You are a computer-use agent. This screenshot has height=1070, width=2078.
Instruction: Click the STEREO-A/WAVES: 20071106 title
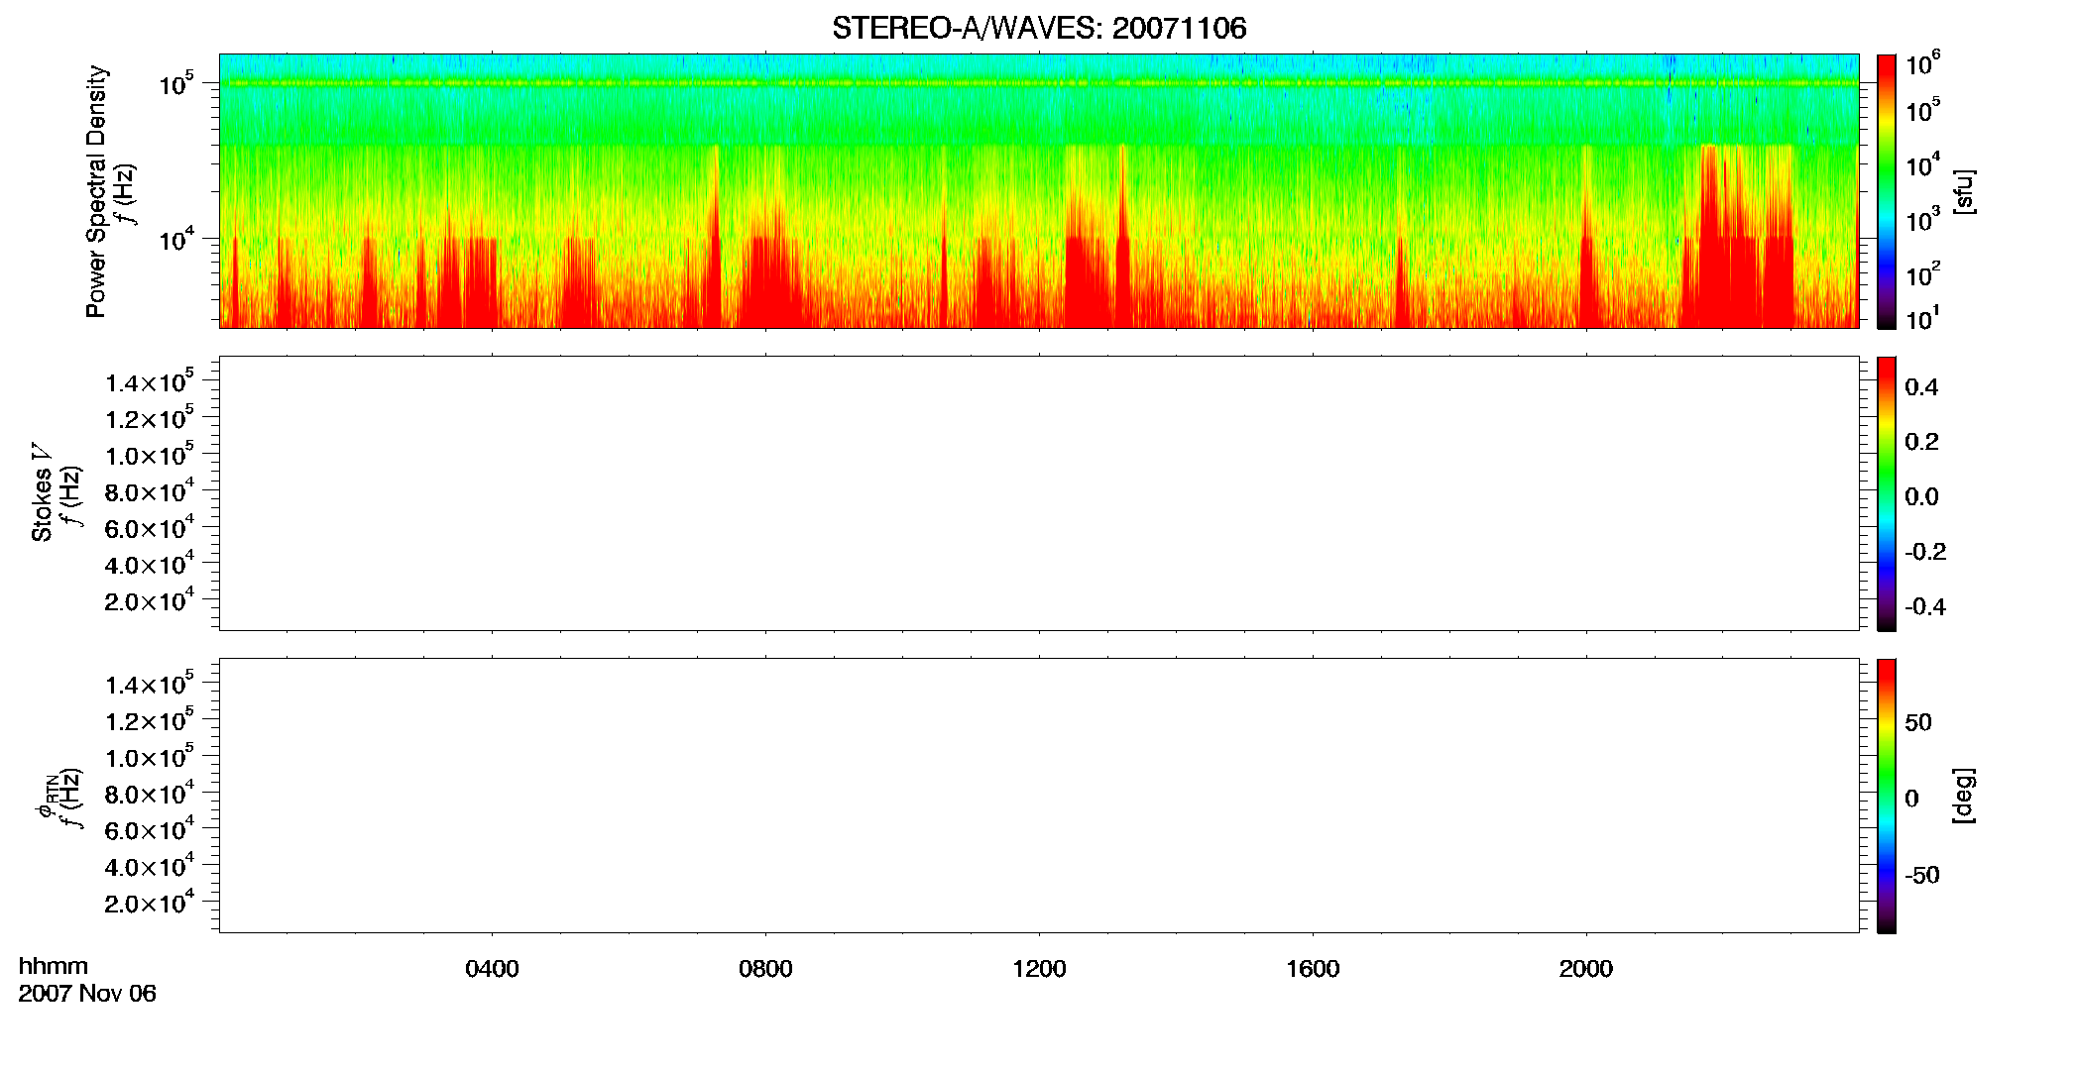tap(1039, 29)
